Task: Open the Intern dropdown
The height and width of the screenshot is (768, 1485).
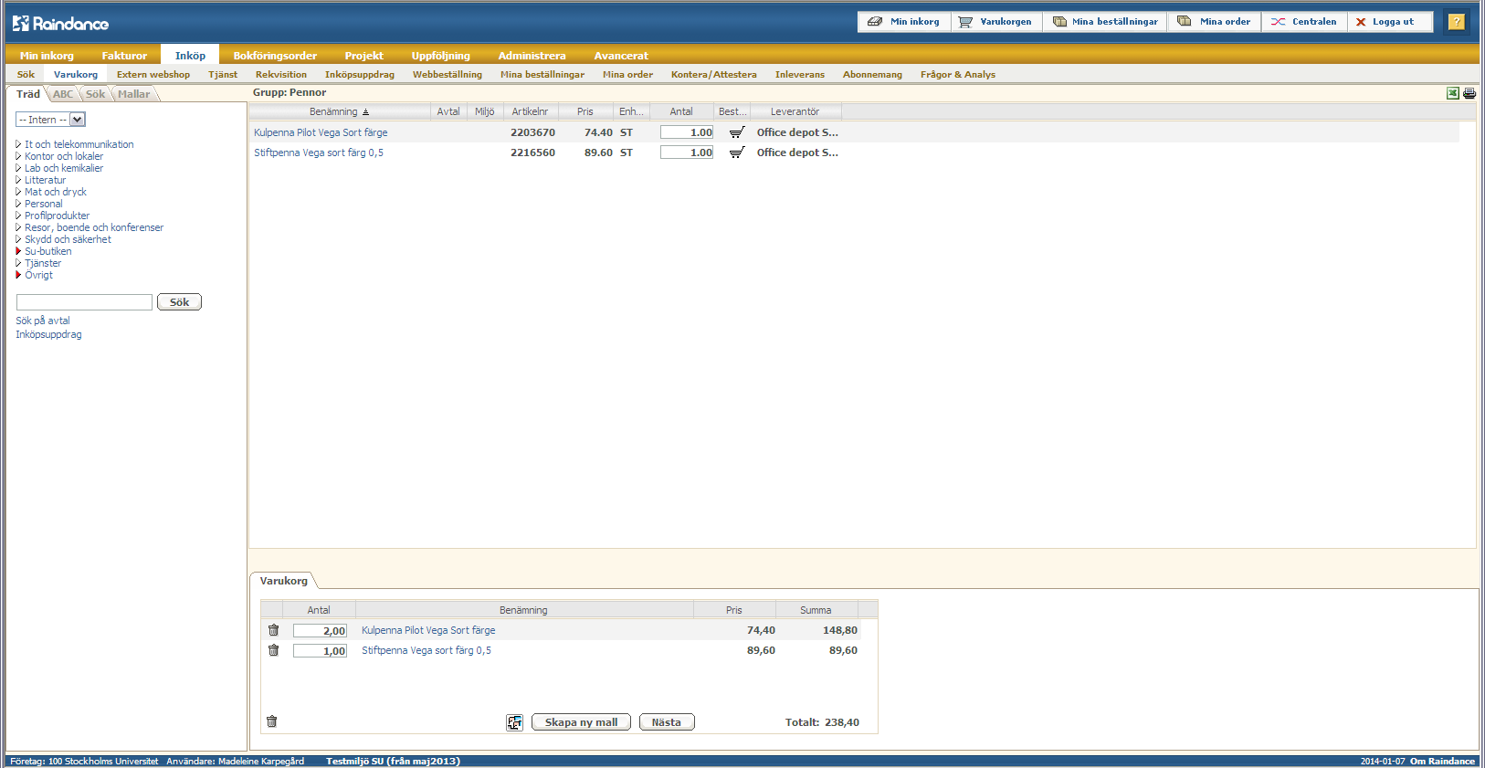Action: coord(50,120)
